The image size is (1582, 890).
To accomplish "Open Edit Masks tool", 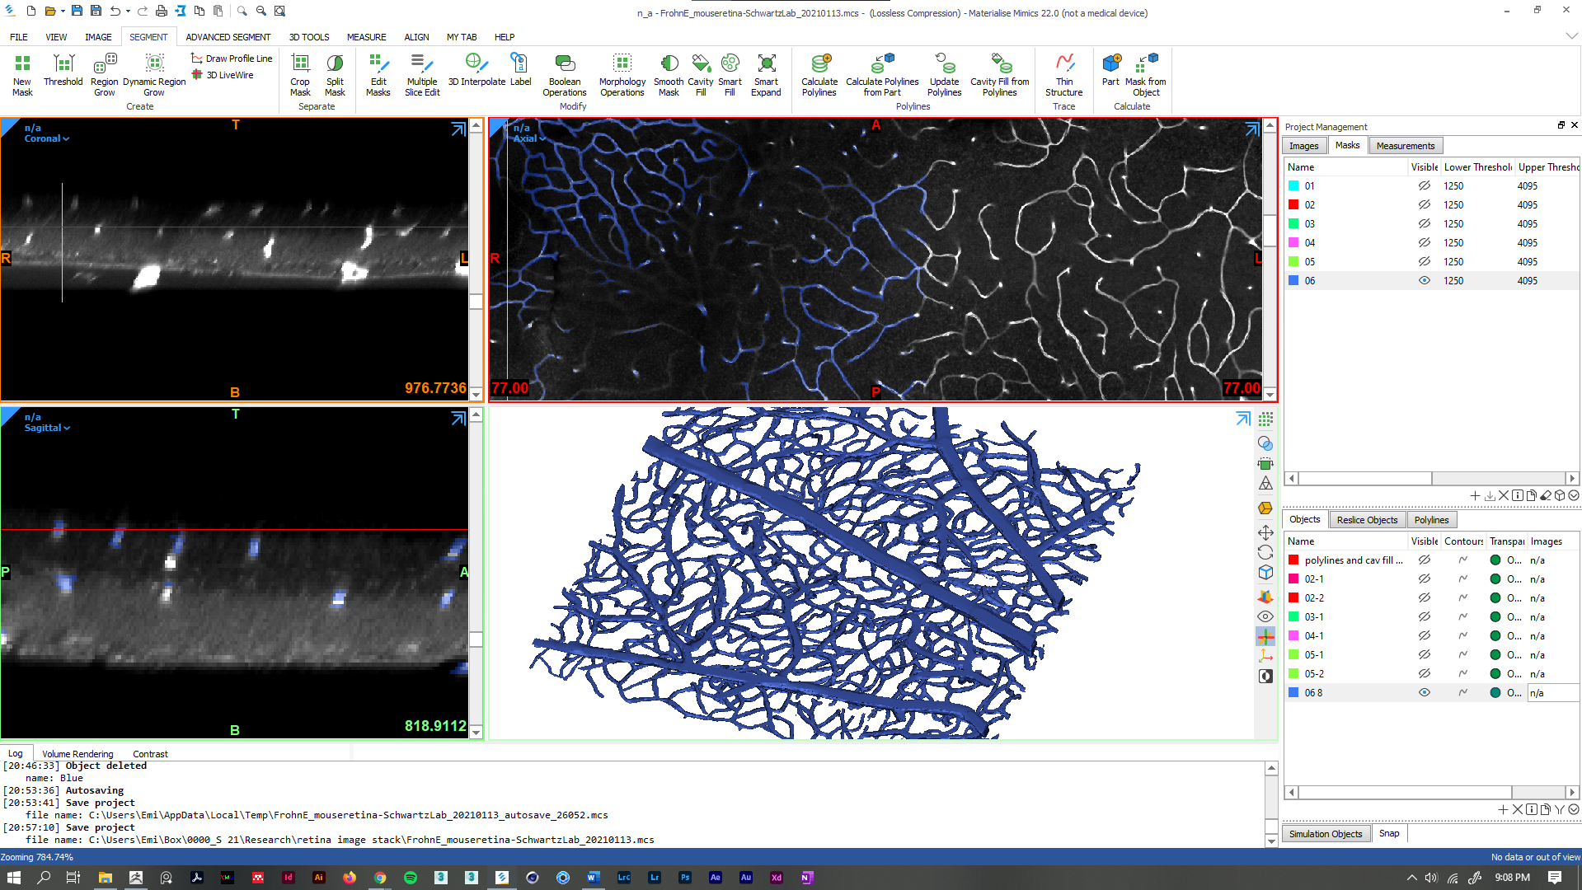I will (378, 75).
